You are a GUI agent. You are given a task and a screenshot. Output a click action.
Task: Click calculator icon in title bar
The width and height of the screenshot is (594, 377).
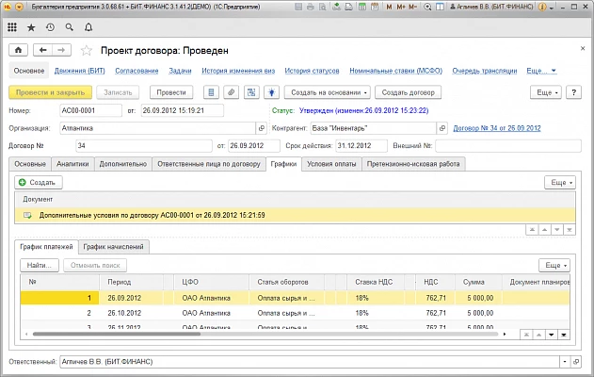tap(362, 7)
